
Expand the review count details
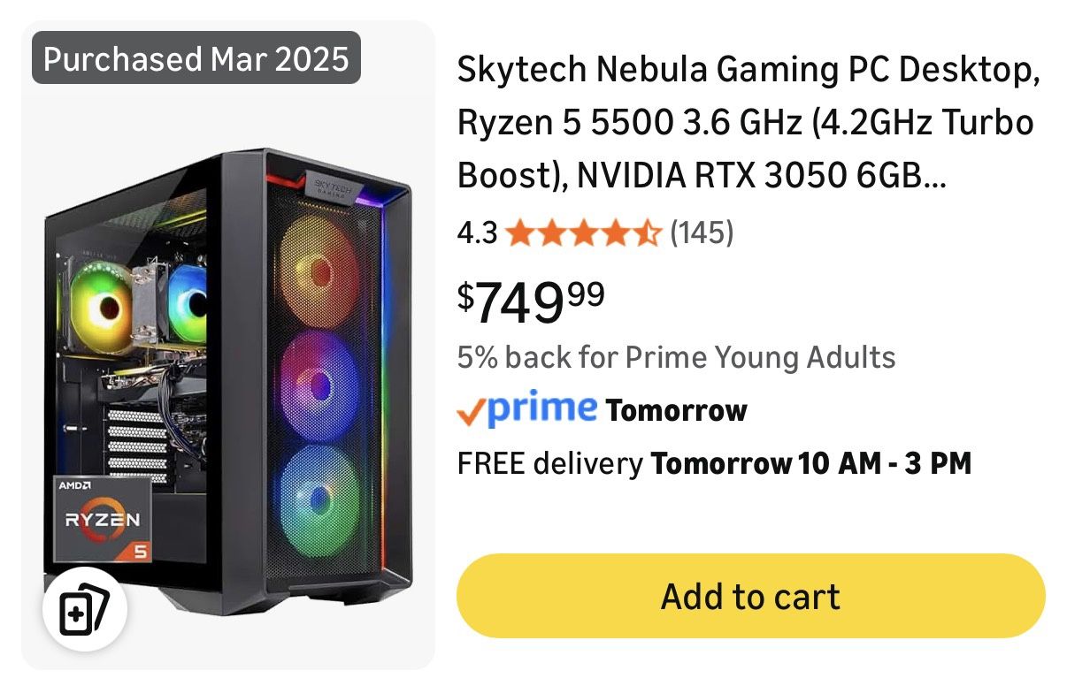coord(703,233)
